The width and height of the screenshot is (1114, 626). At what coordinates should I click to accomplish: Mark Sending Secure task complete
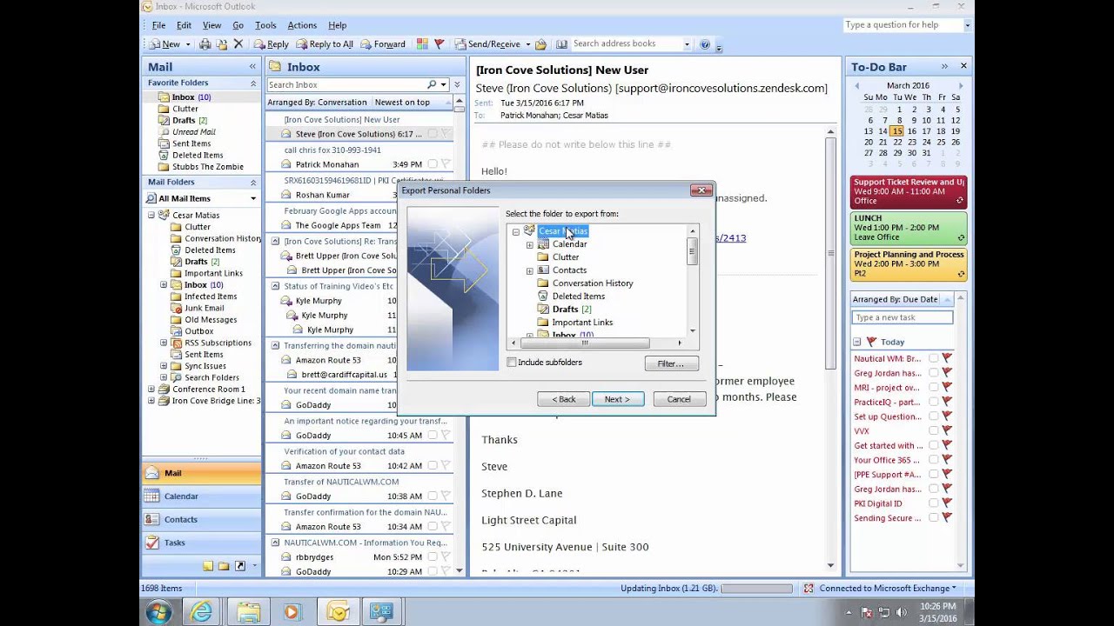pos(933,518)
